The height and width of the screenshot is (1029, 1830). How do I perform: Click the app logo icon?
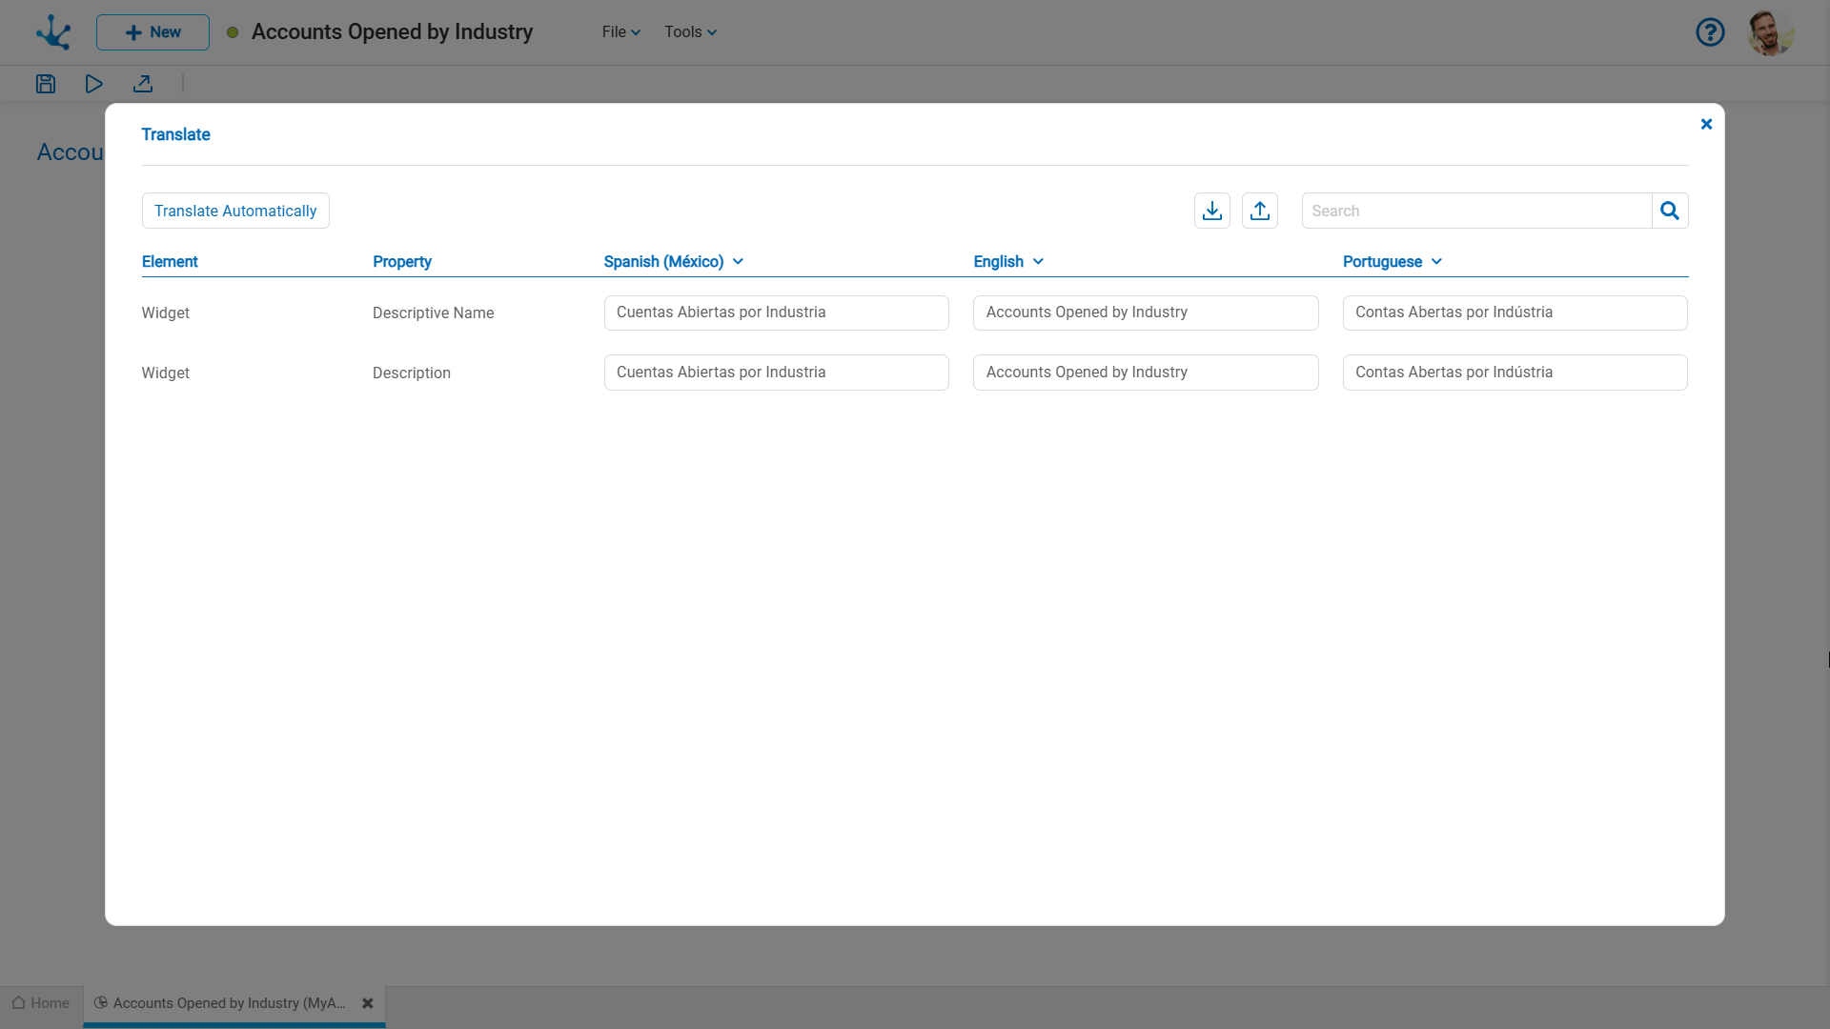53,32
